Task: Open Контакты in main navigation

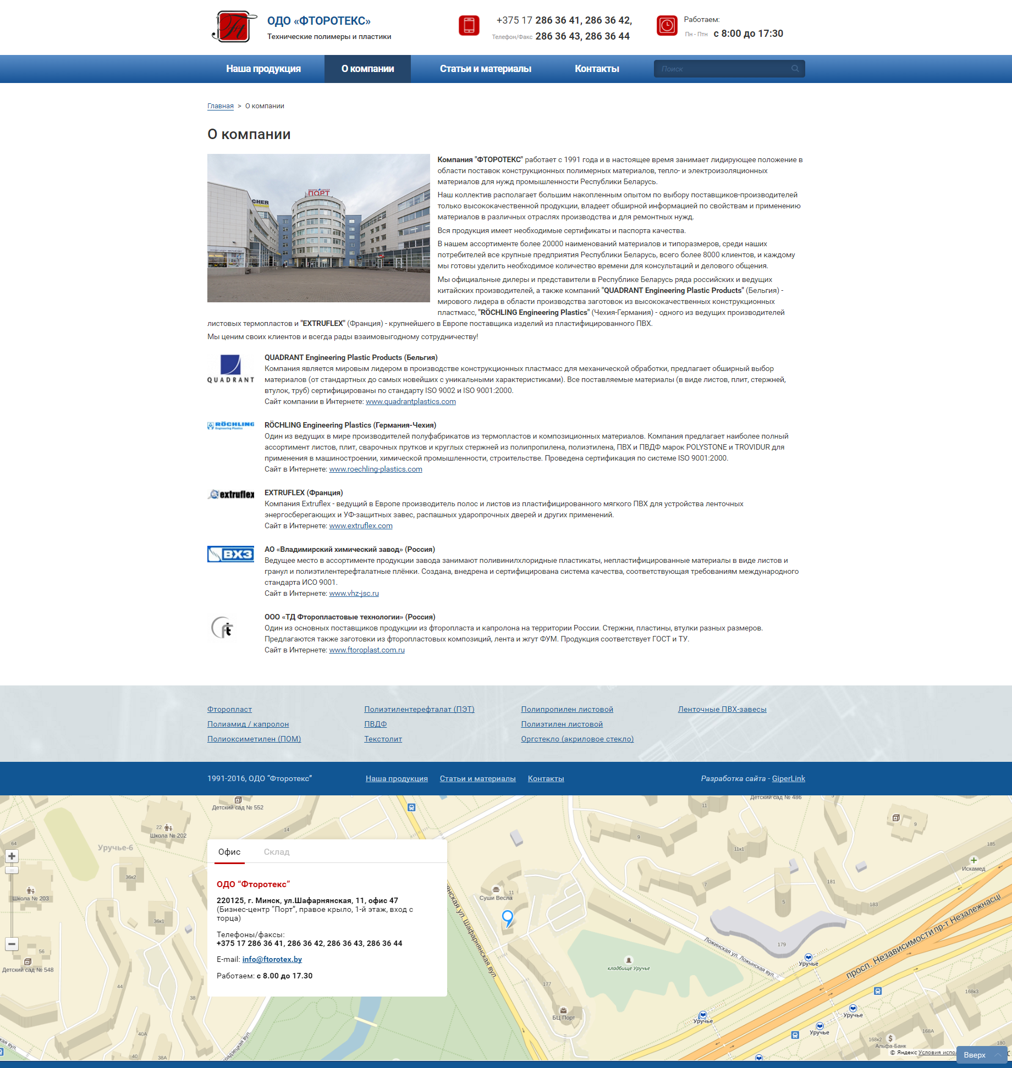Action: pyautogui.click(x=597, y=69)
